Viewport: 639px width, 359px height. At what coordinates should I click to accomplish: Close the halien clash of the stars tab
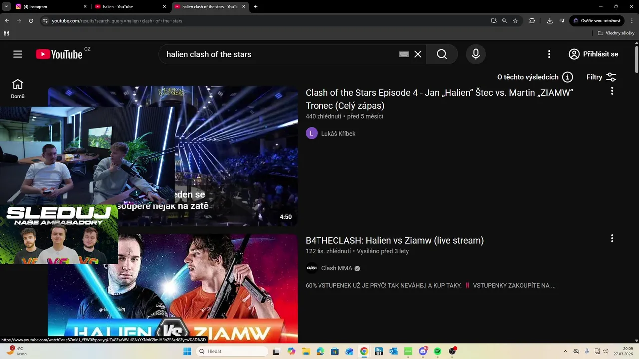point(244,7)
